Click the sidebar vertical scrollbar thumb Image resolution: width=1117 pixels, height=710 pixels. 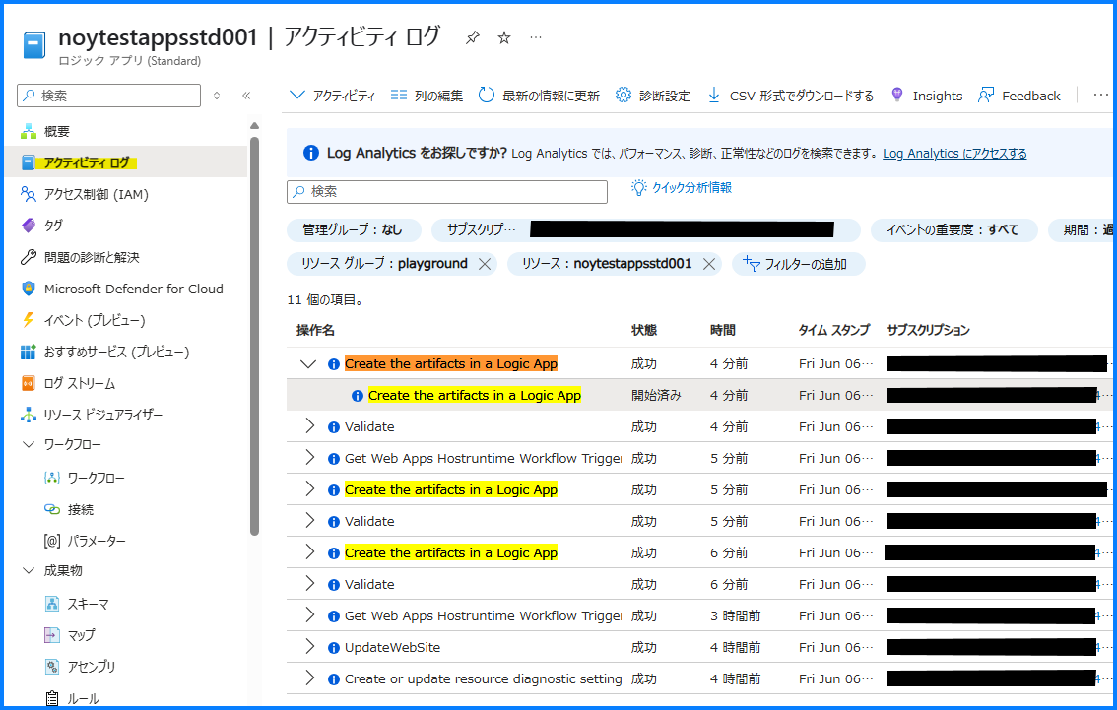click(x=255, y=335)
